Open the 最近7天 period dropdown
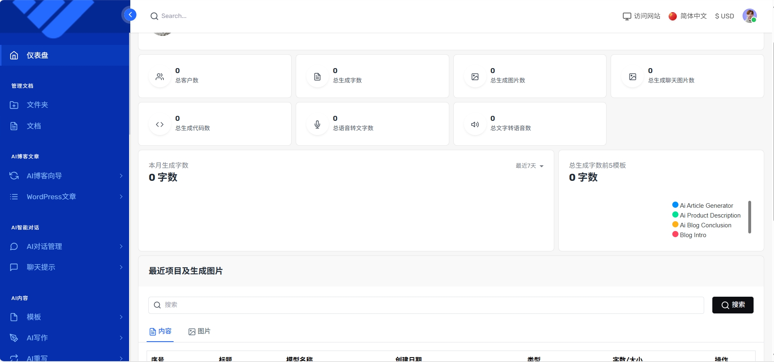Viewport: 774px width, 362px height. pos(529,166)
